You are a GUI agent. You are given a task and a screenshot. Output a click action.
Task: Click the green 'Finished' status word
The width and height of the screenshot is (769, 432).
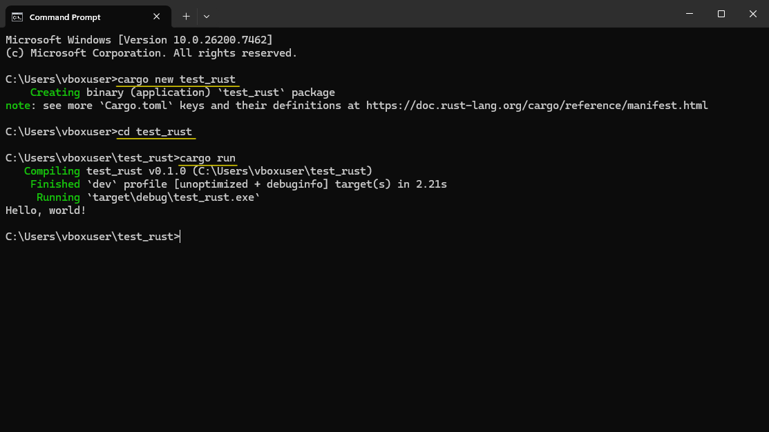coord(55,184)
